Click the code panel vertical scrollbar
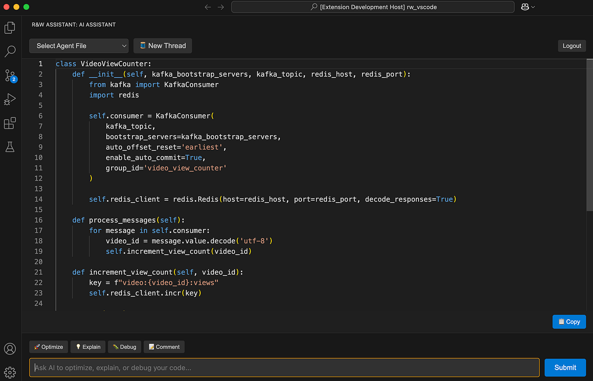The image size is (593, 381). pos(589,136)
